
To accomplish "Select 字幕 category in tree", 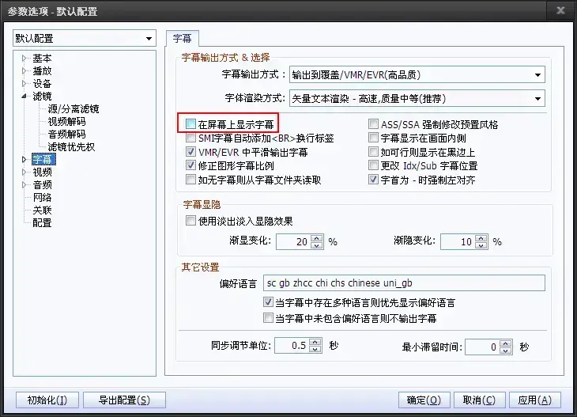I will click(43, 160).
